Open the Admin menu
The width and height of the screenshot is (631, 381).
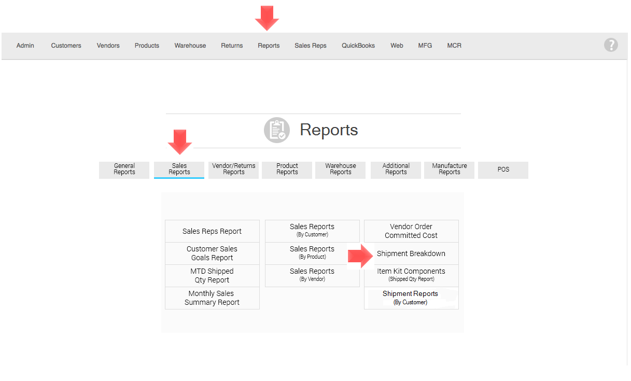coord(25,46)
